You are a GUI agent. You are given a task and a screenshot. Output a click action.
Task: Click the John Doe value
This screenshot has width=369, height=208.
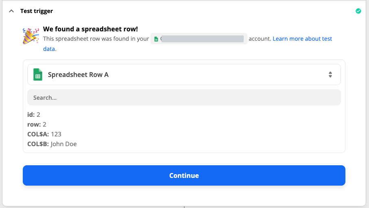coord(64,144)
